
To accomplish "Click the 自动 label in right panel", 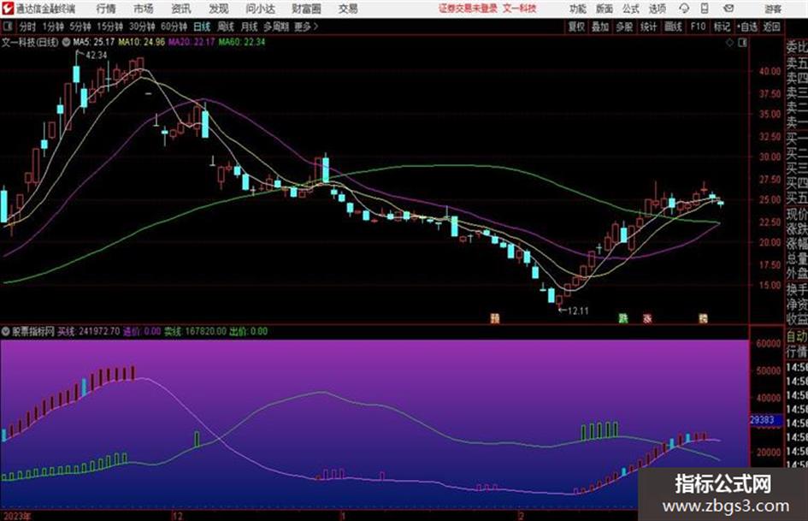I will (797, 337).
